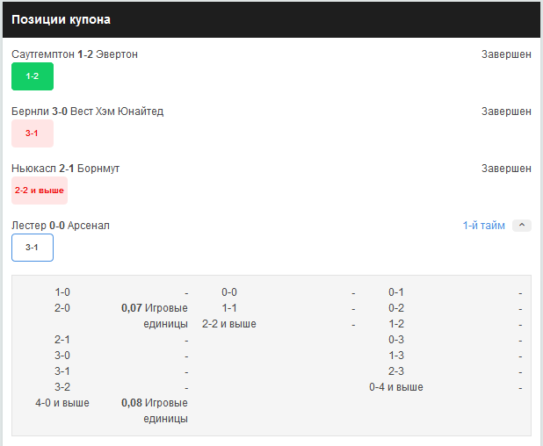The height and width of the screenshot is (446, 543).
Task: Click the 4-0 и выше score row
Action: [62, 403]
